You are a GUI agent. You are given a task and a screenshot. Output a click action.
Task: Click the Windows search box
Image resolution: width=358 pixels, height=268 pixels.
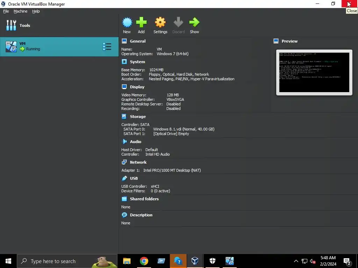click(x=67, y=261)
